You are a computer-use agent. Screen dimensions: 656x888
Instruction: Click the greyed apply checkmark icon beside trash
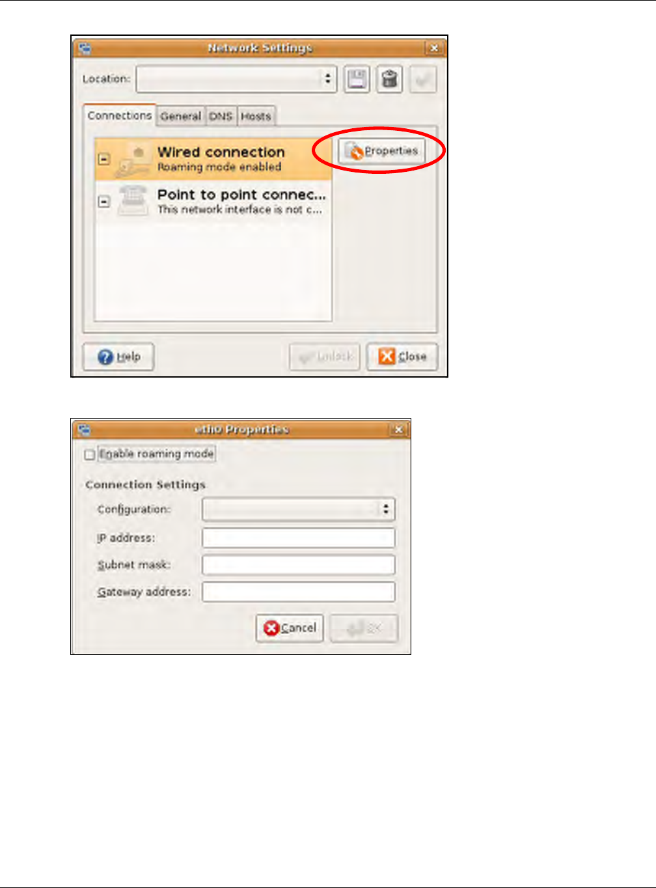[x=423, y=79]
